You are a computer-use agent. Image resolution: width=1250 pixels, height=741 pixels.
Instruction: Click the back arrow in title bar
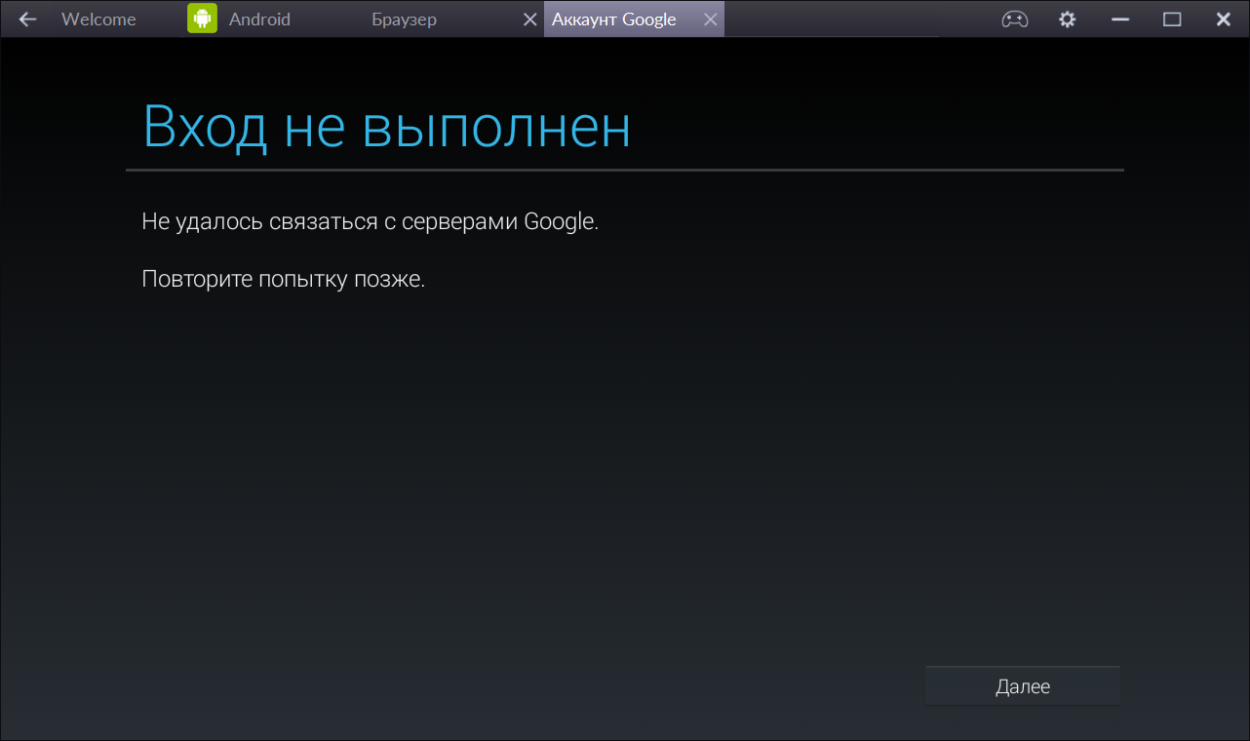27,19
